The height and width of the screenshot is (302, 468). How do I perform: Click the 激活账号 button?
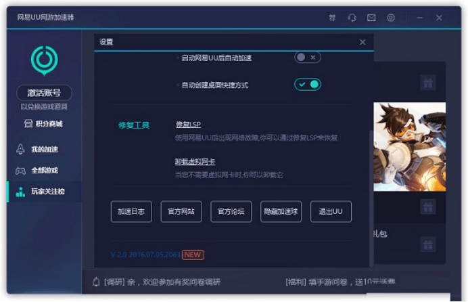pos(44,93)
